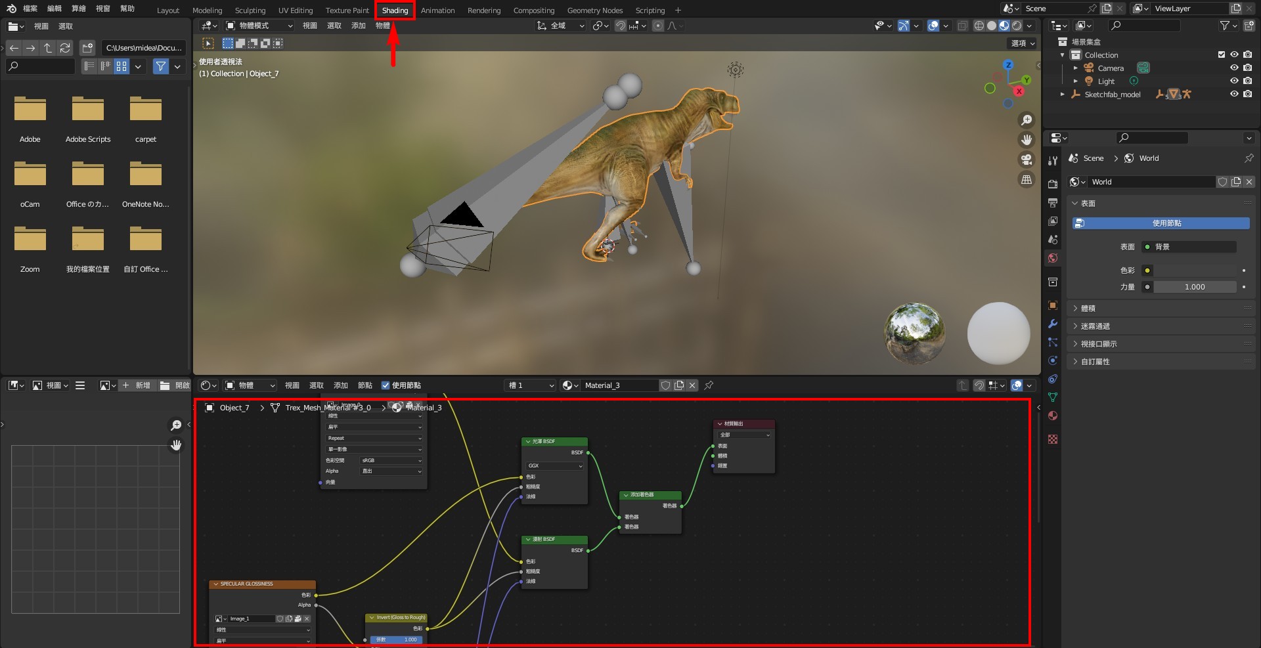Click the 開啟 image button
This screenshot has height=648, width=1261.
tap(175, 385)
